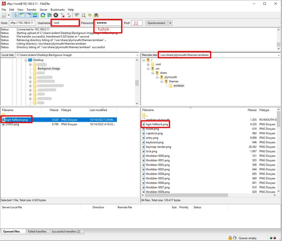
Task: Click the Port input field
Action: click(137, 23)
